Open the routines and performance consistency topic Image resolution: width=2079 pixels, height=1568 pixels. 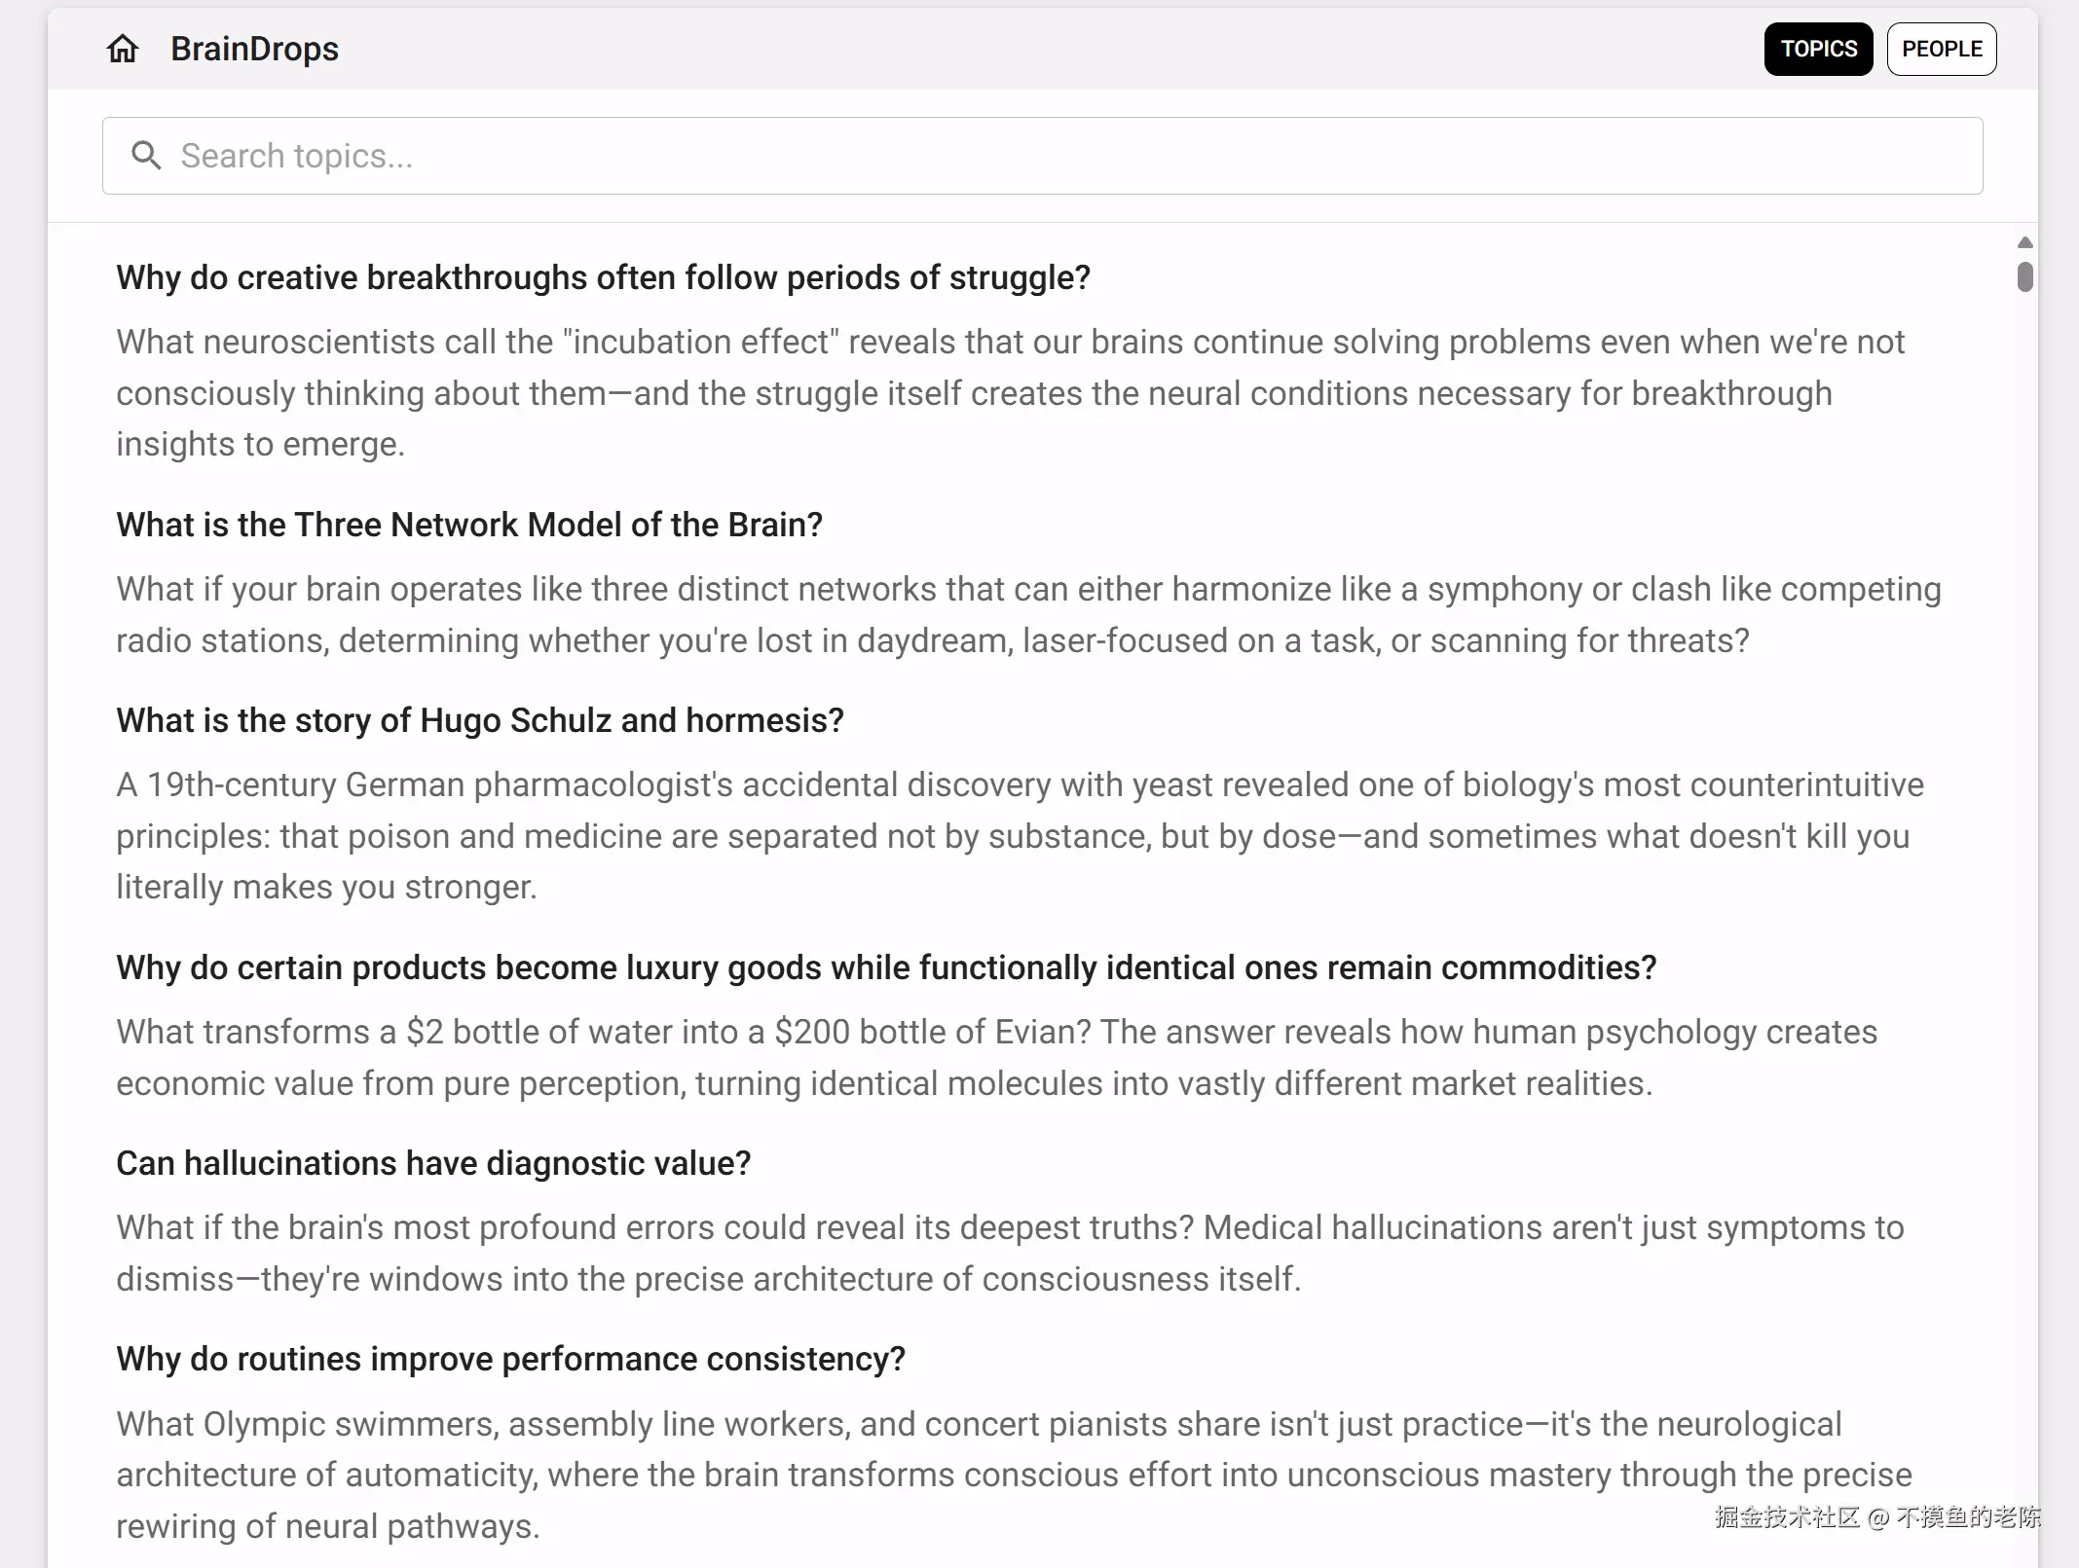click(x=510, y=1359)
